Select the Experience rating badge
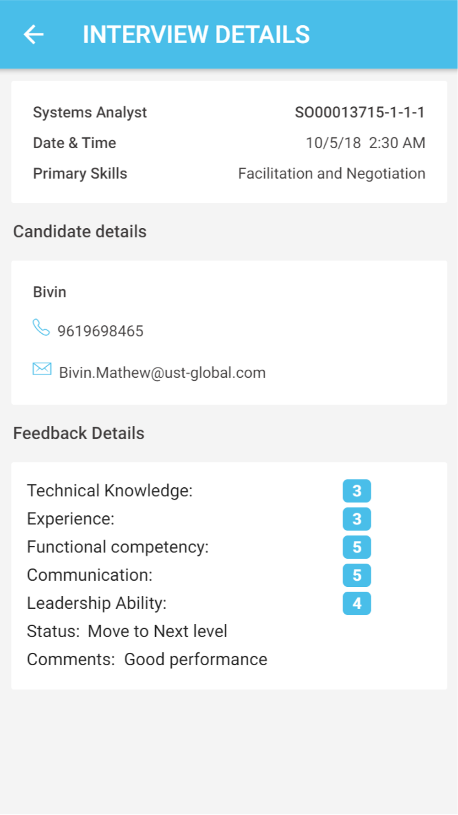 click(x=357, y=519)
